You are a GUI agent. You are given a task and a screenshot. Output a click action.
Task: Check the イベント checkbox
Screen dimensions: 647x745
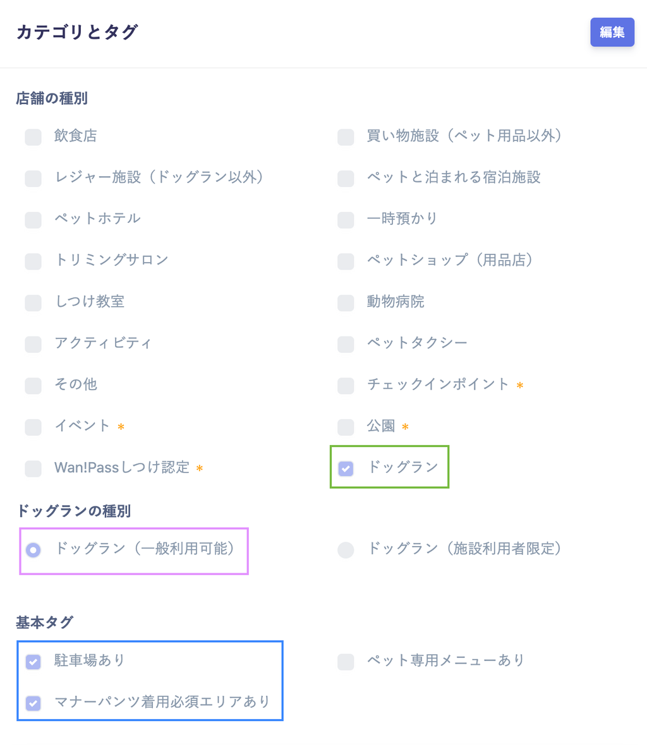(33, 427)
